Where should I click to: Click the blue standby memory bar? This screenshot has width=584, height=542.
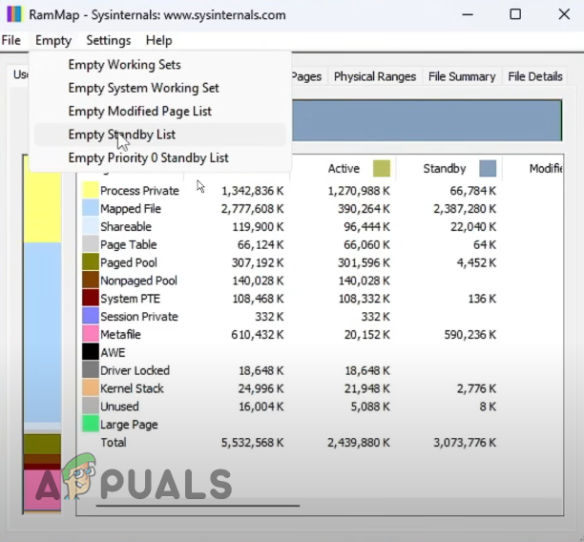427,120
